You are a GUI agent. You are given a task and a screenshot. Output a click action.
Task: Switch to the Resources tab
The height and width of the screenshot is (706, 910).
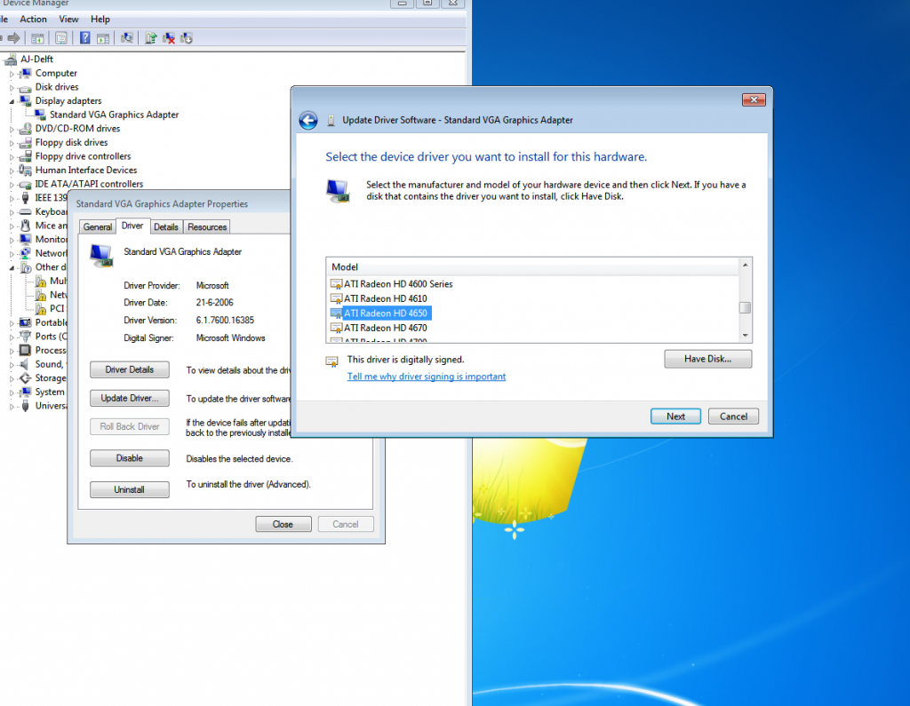207,226
